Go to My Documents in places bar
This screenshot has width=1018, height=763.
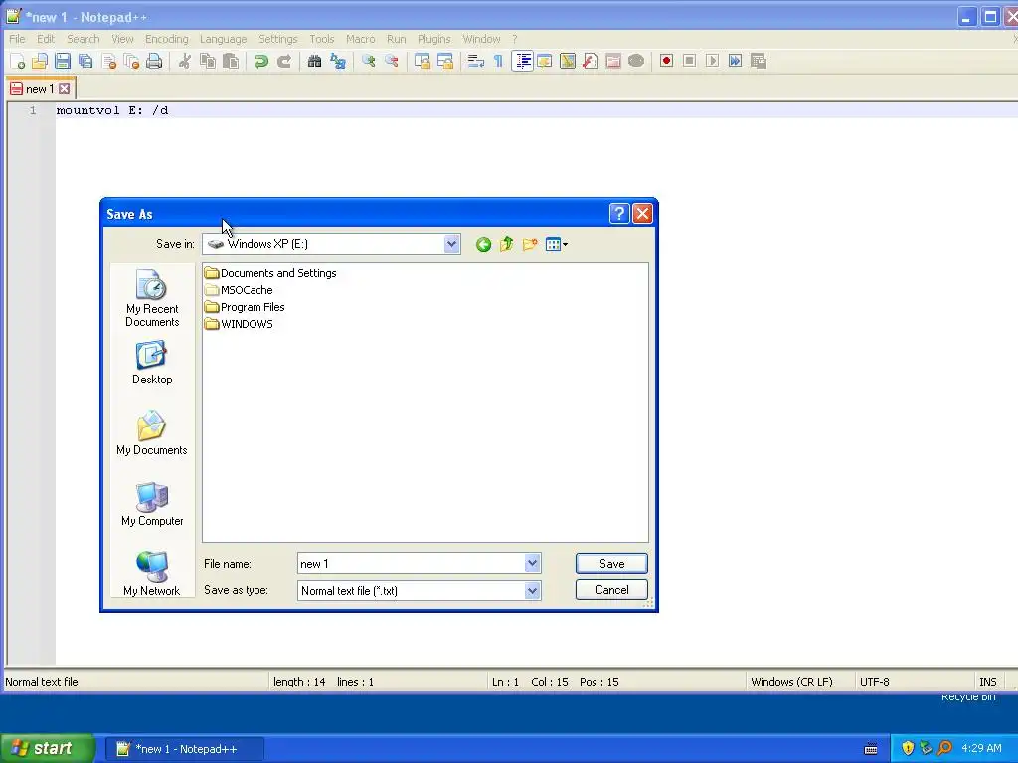point(152,433)
